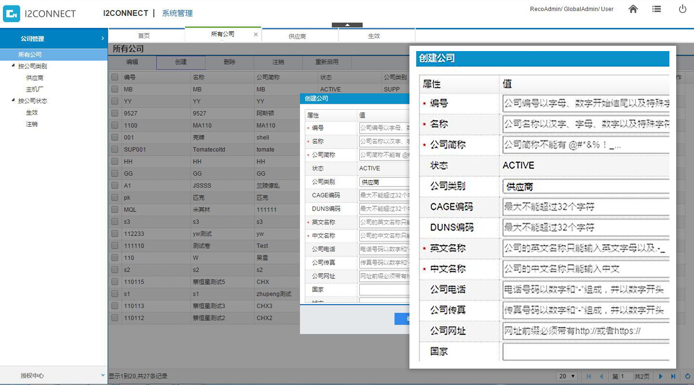Expand the 公司管理 section chevron
This screenshot has width=694, height=385.
103,39
